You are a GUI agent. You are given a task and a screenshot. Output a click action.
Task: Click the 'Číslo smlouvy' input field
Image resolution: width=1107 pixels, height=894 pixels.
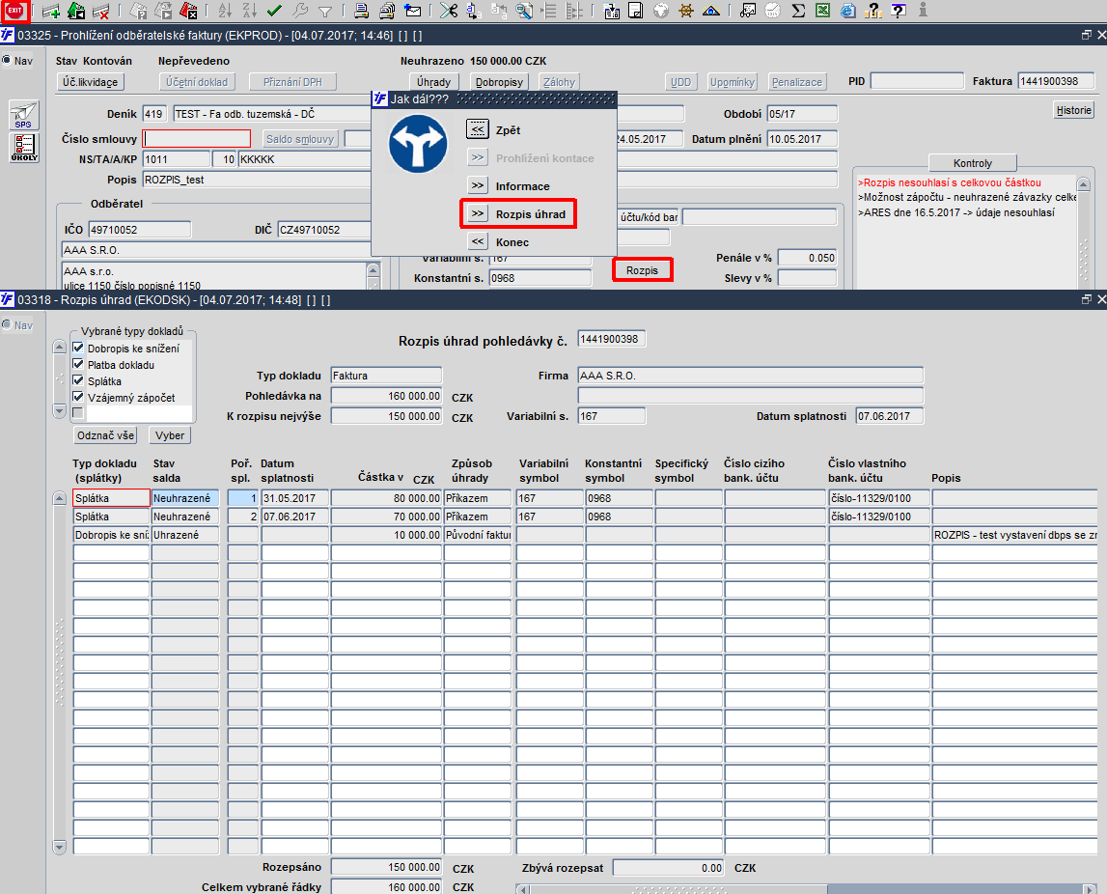196,138
